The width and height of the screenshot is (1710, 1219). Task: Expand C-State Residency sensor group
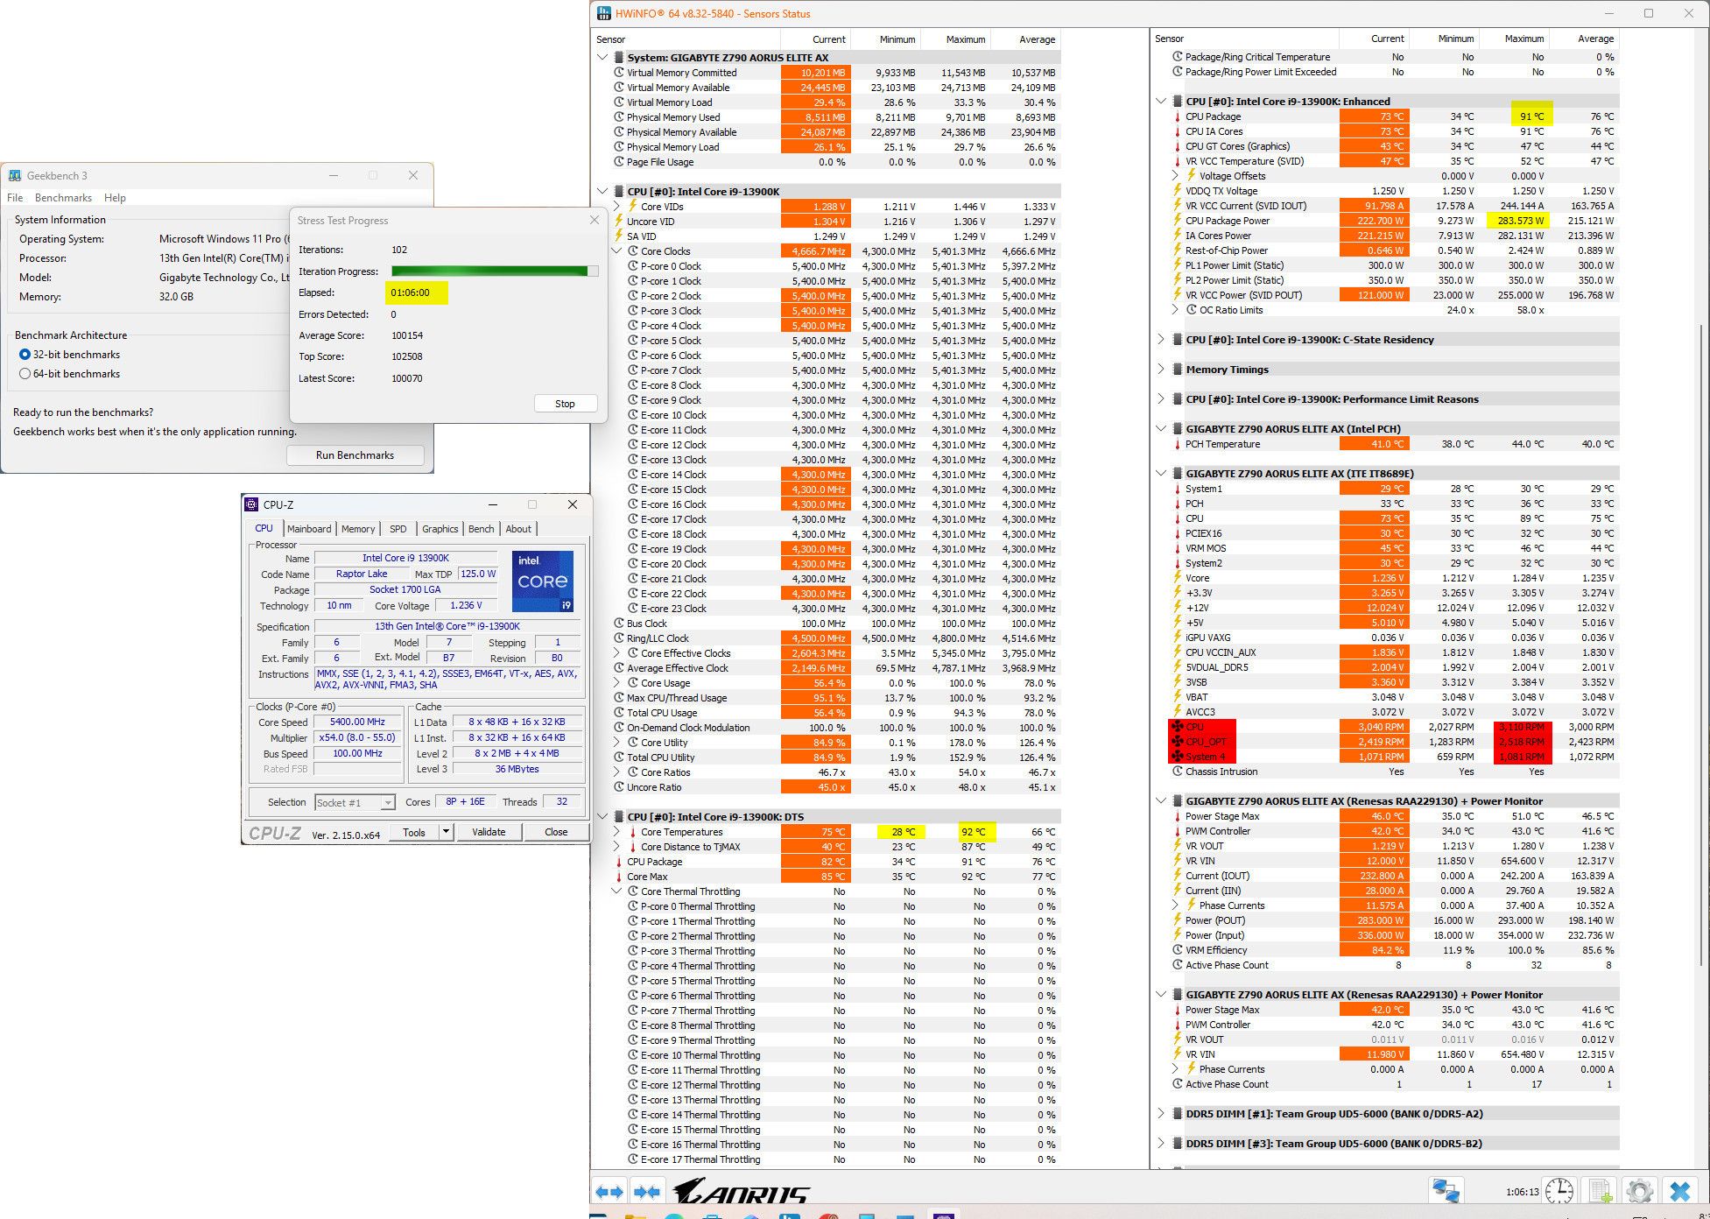pos(1161,340)
